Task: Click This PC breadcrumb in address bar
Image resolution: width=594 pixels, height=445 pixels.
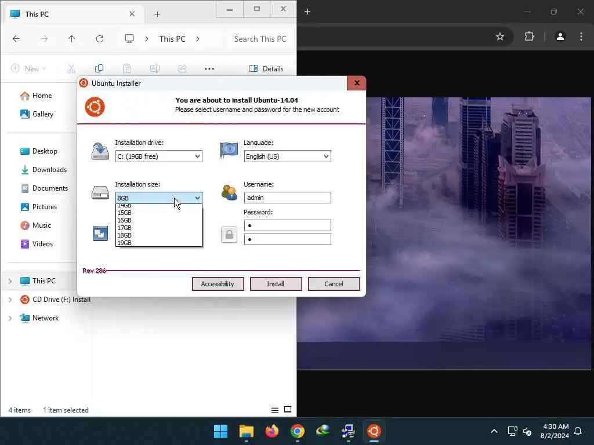Action: click(x=172, y=39)
